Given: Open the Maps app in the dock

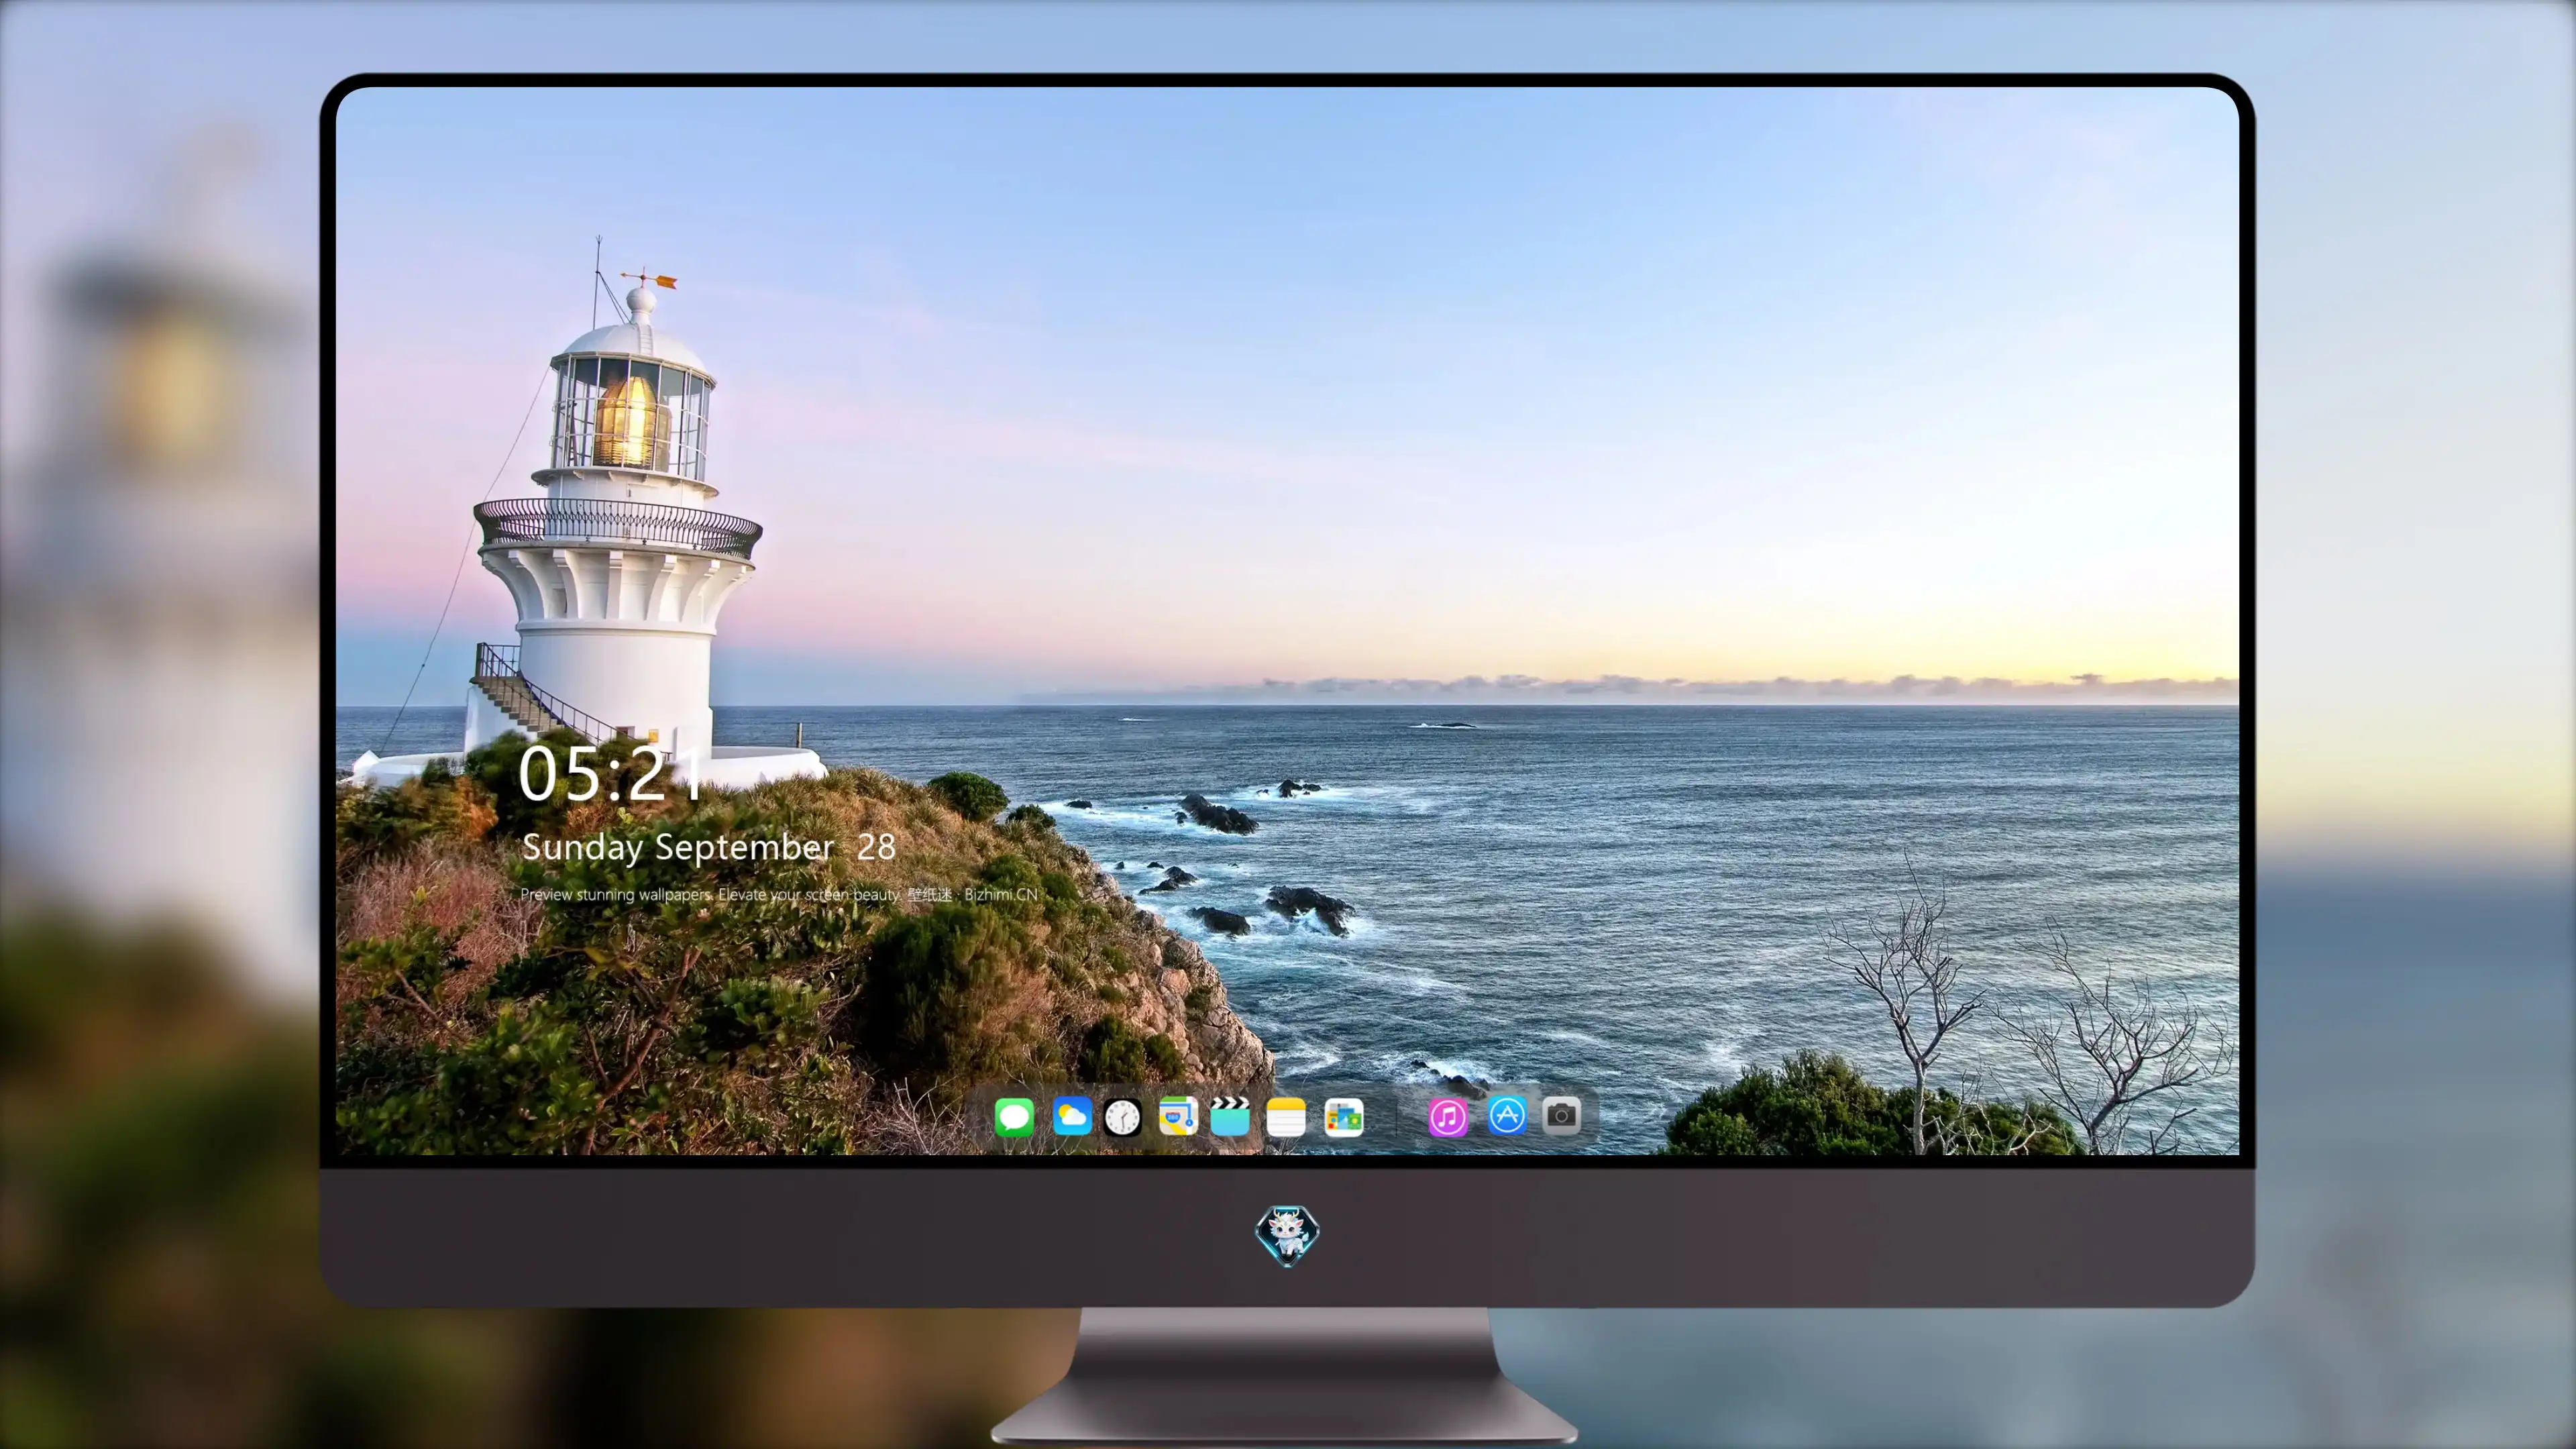Looking at the screenshot, I should point(1178,1116).
